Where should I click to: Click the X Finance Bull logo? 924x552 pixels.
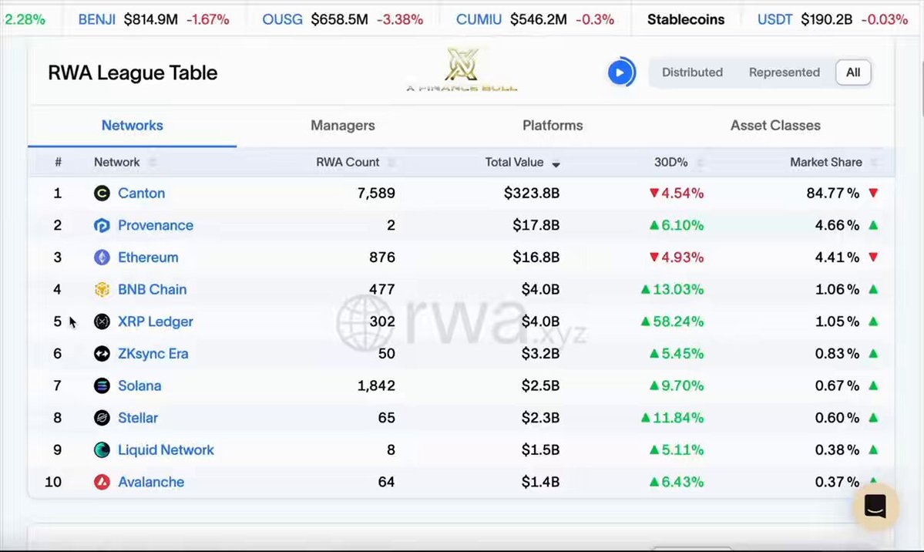(462, 70)
